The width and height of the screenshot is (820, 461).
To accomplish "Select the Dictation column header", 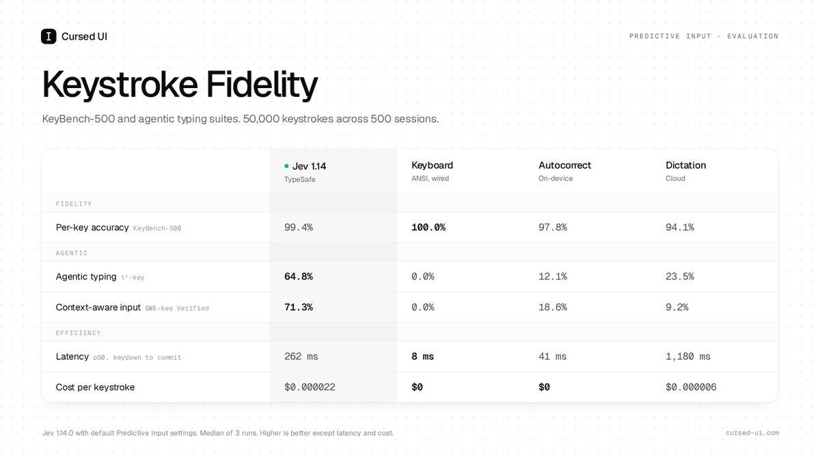I will [x=685, y=171].
